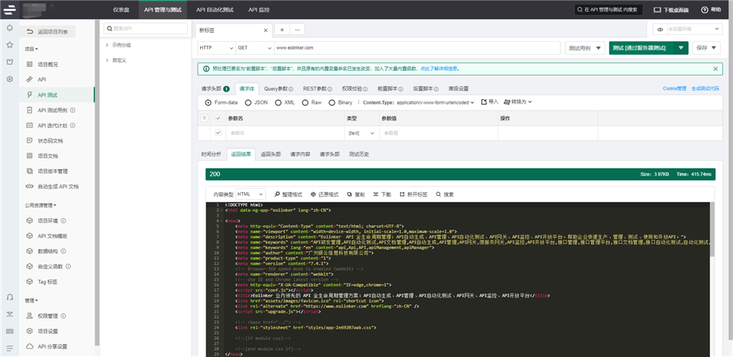
Task: Click the 导入 import button
Action: tap(490, 102)
